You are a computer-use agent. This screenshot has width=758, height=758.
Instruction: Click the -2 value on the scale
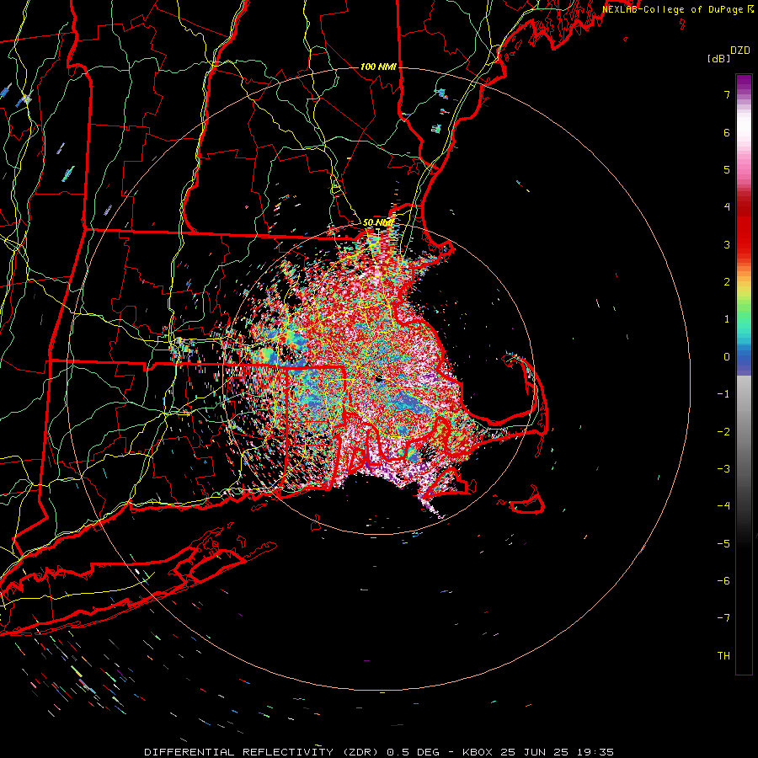coord(723,432)
